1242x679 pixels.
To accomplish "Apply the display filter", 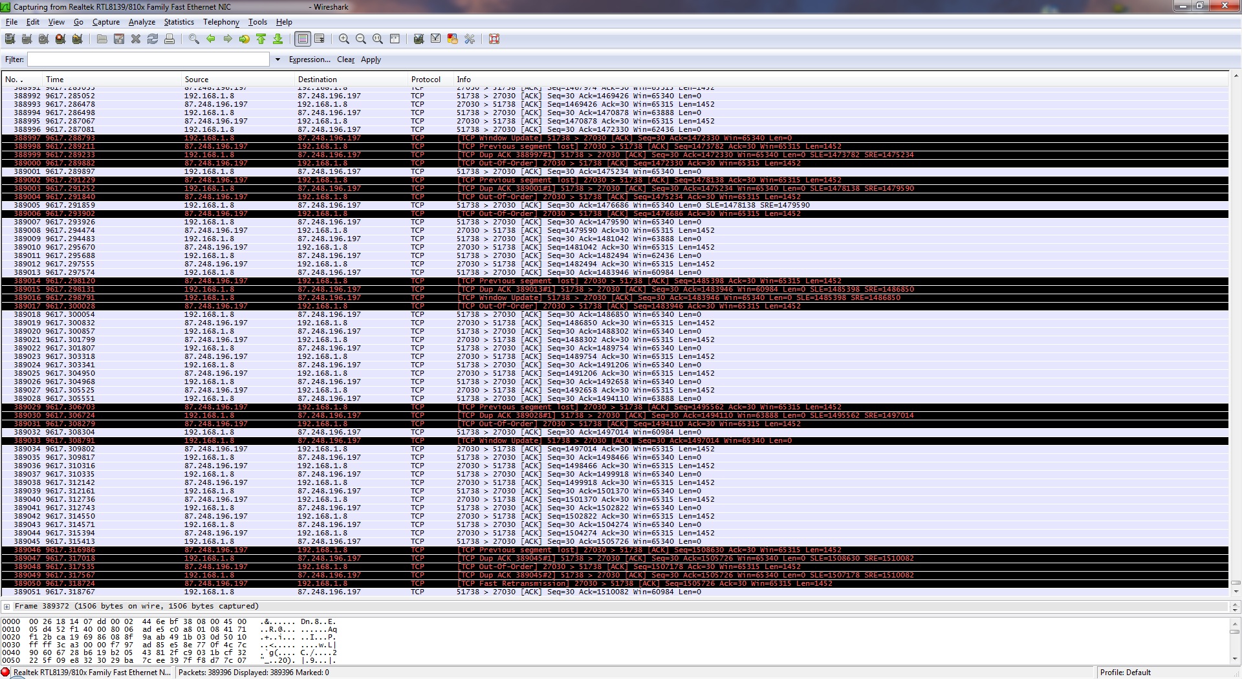I will (x=371, y=59).
